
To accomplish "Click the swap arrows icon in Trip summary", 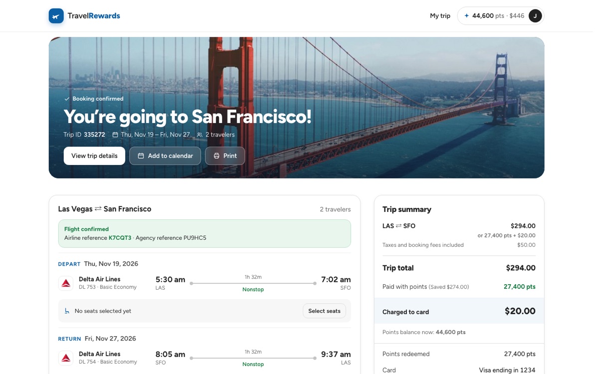I will click(x=399, y=226).
